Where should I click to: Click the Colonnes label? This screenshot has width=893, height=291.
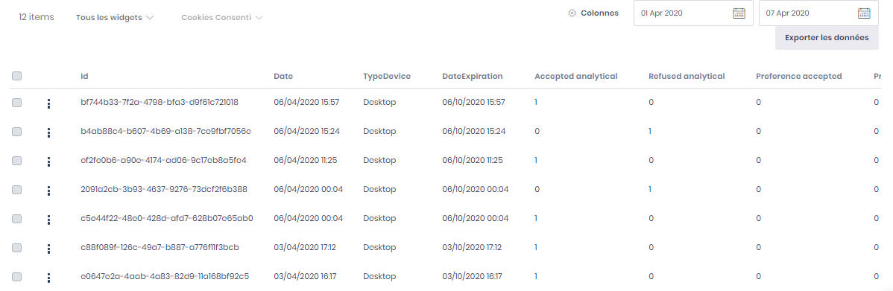pos(600,13)
